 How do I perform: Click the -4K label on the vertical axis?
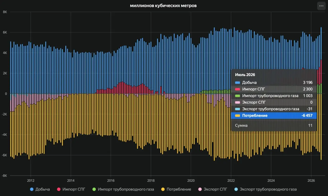(4, 135)
